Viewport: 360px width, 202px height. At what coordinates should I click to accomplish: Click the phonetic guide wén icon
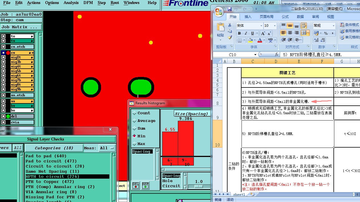[270, 40]
